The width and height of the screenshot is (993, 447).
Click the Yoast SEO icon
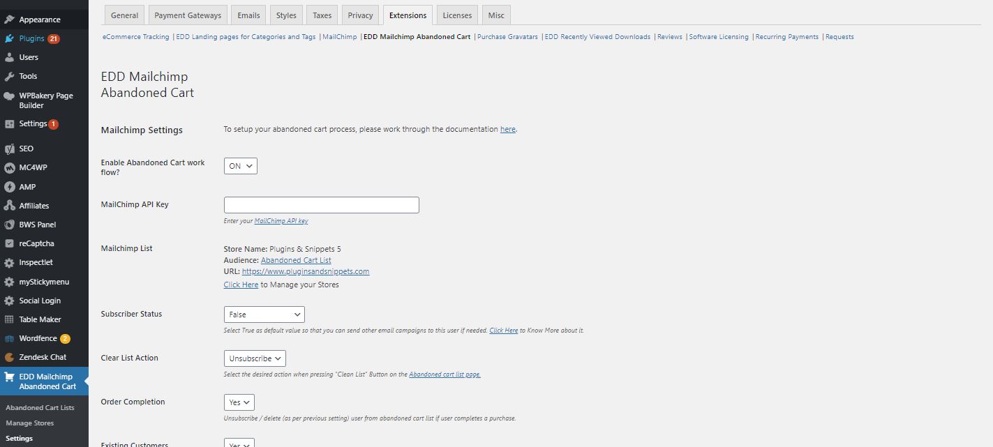(x=9, y=149)
